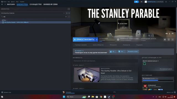
Task: Open the Друзья menu
Action: click(x=13, y=2)
